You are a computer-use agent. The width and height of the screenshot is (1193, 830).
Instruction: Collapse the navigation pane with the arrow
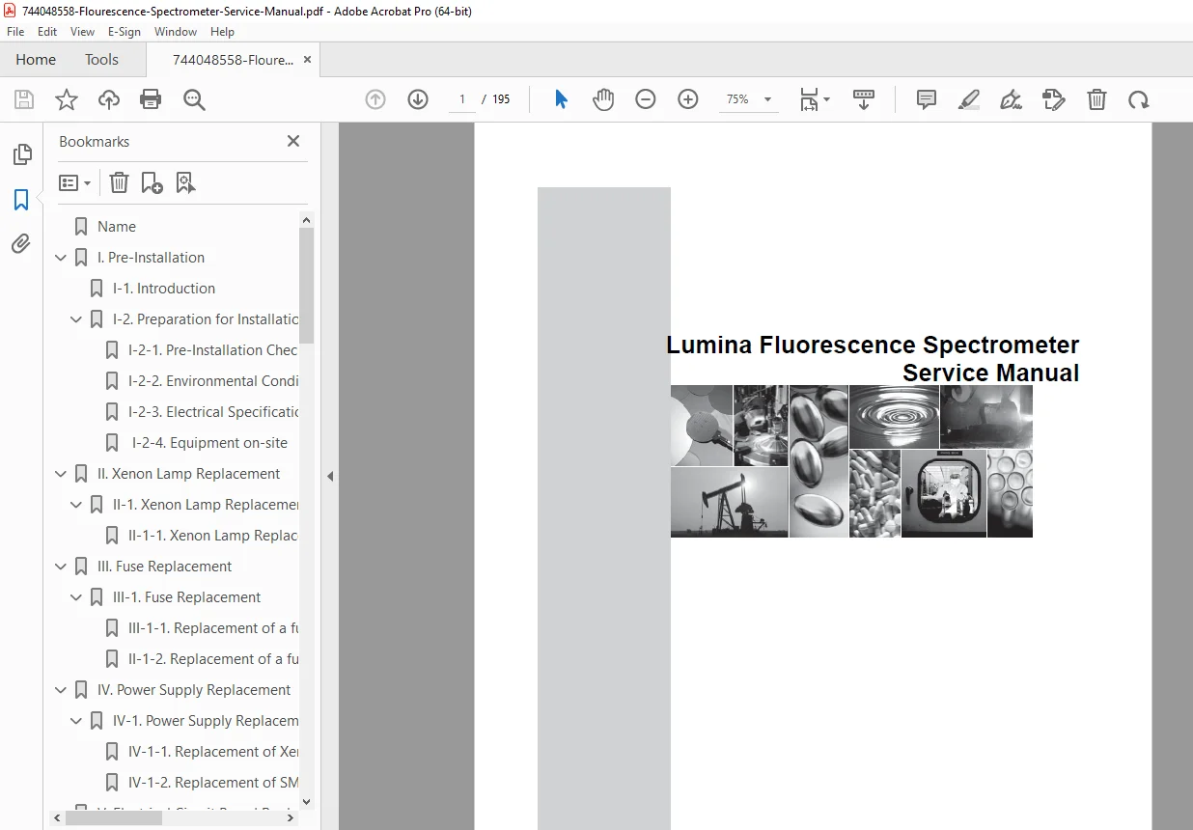point(329,476)
